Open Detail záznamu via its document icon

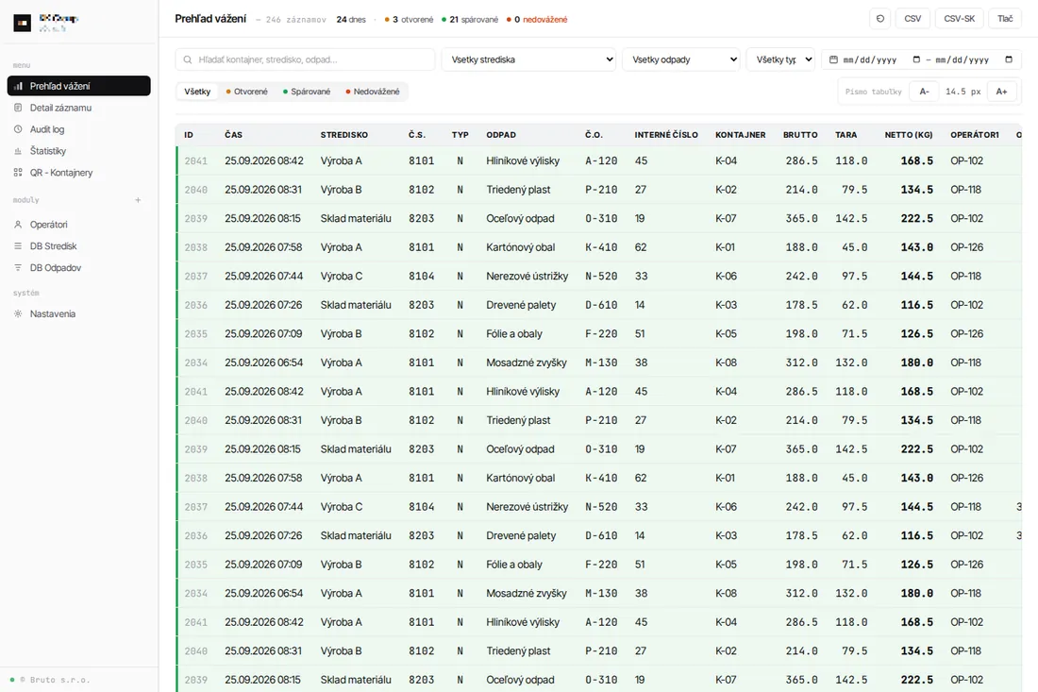18,108
